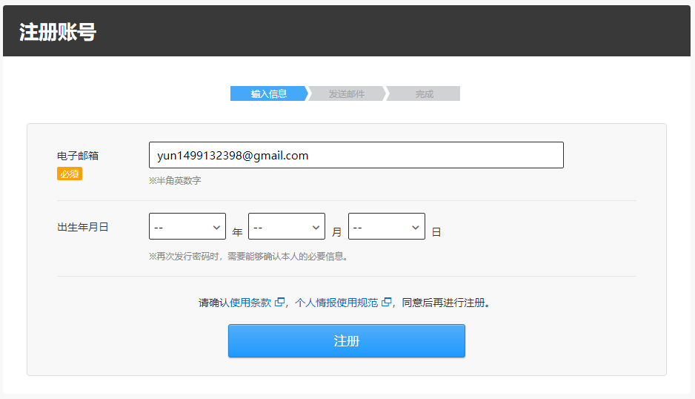The image size is (695, 399).
Task: Select the 完成 step tab
Action: (424, 94)
